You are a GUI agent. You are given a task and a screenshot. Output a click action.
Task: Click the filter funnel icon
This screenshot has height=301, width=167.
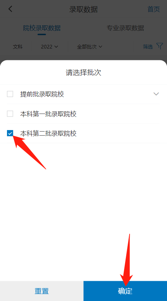[160, 46]
